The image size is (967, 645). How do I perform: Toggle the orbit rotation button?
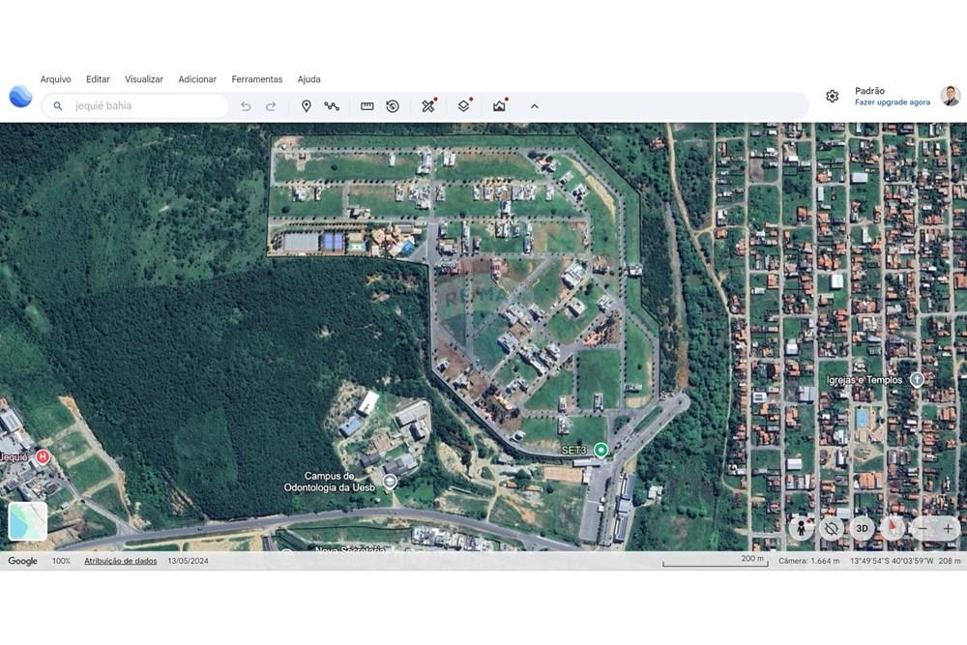[831, 528]
